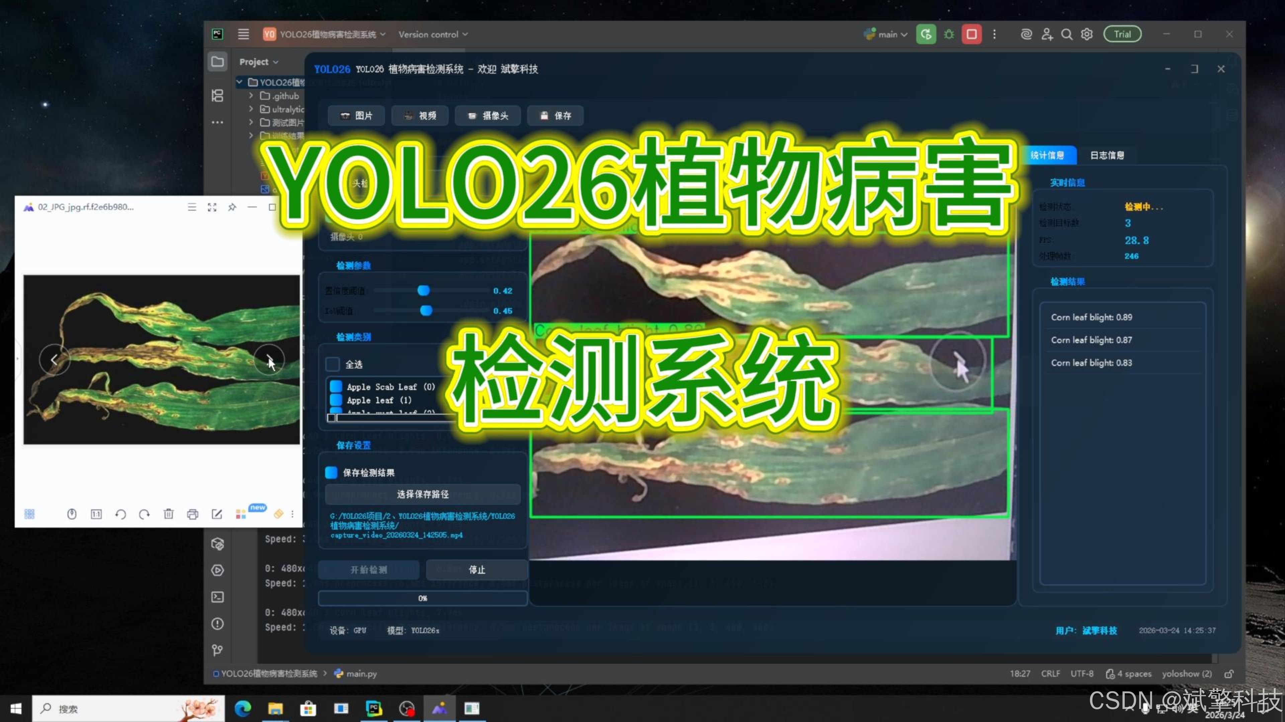Screen dimensions: 1285x722
Task: Toggle the 保存检测结果 checkbox
Action: point(331,472)
